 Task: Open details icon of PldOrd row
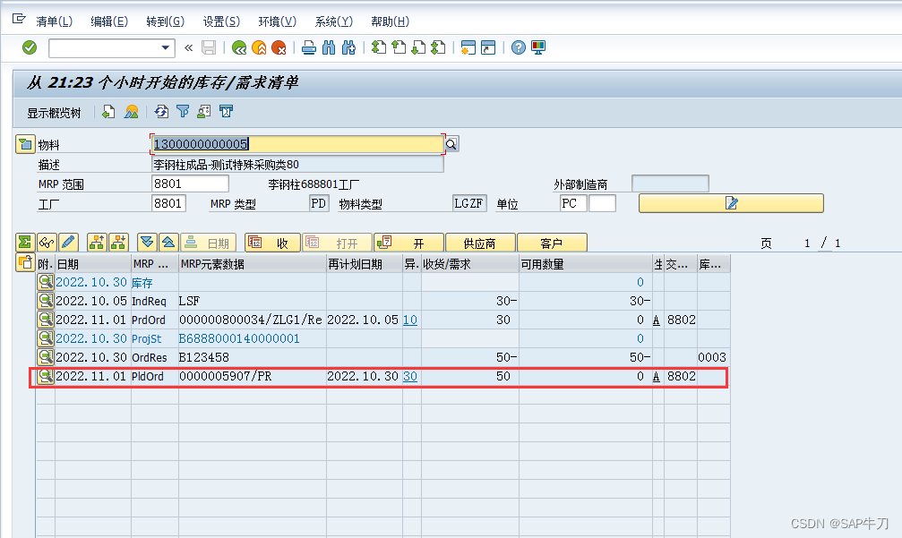point(46,376)
